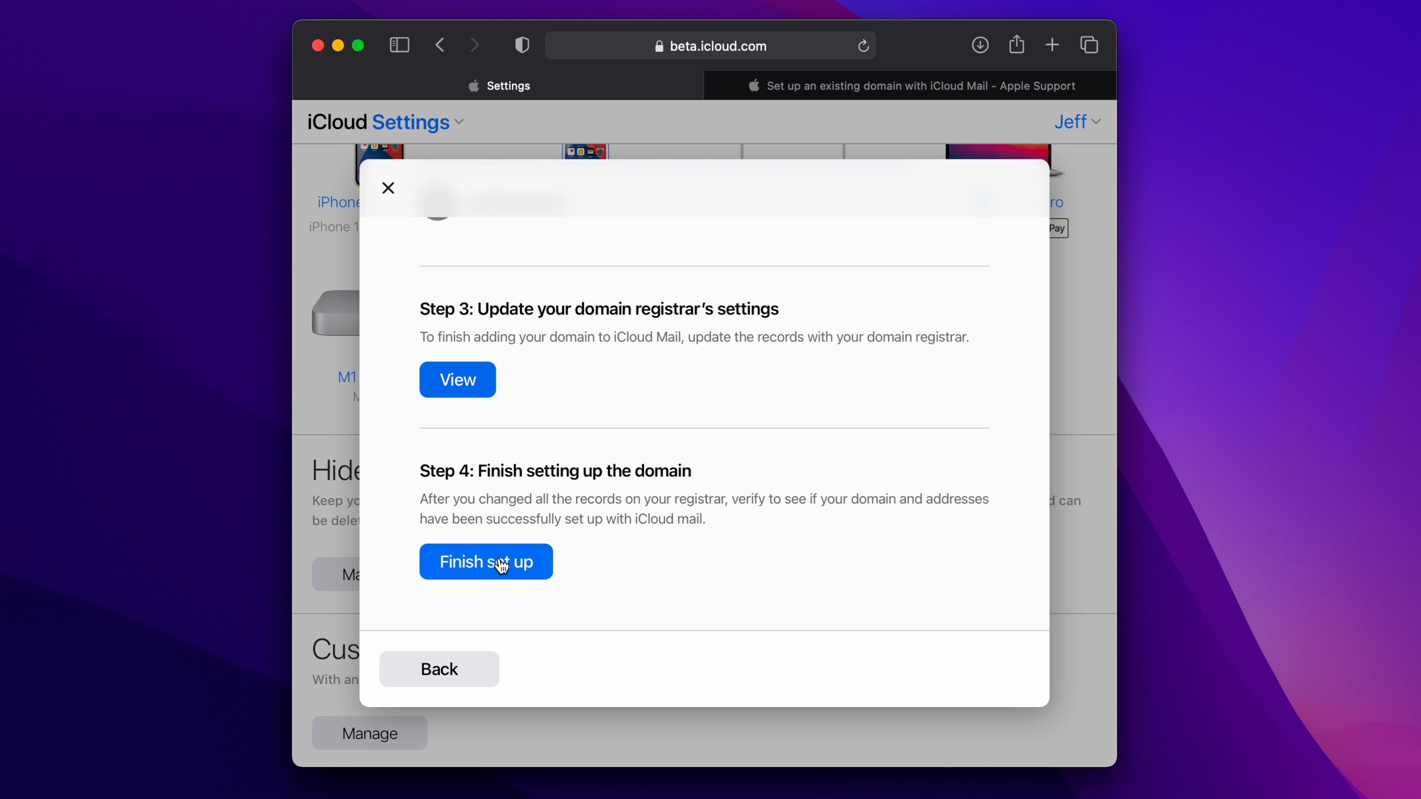Reload the page with the refresh icon

click(863, 46)
